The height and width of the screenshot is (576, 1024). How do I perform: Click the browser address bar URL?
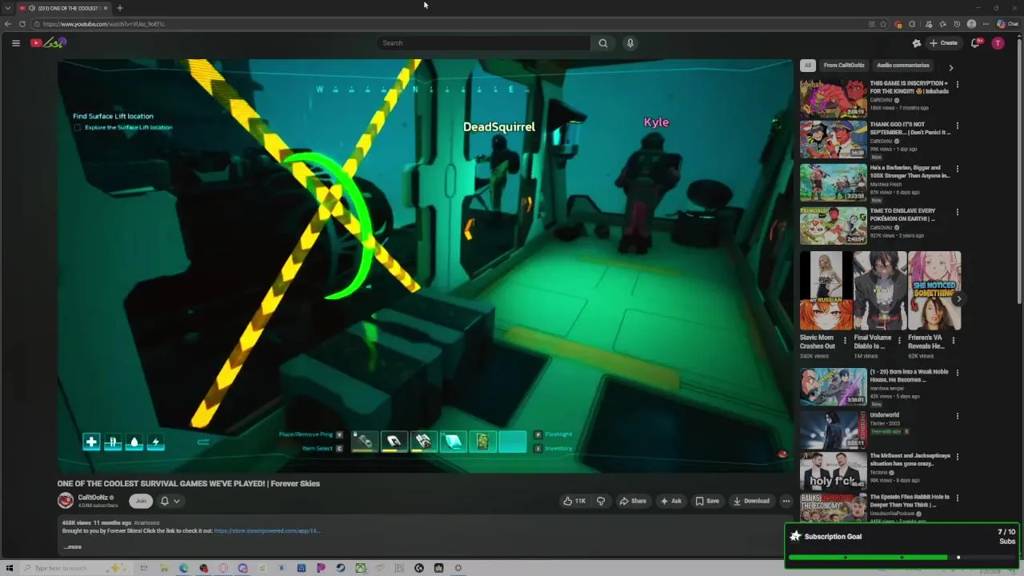(104, 24)
